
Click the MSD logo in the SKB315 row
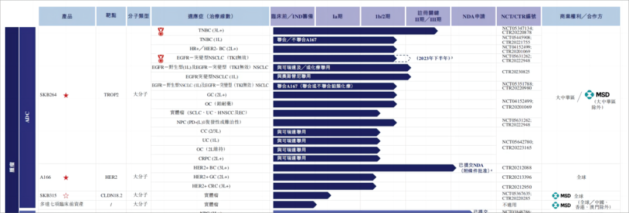click(x=561, y=196)
